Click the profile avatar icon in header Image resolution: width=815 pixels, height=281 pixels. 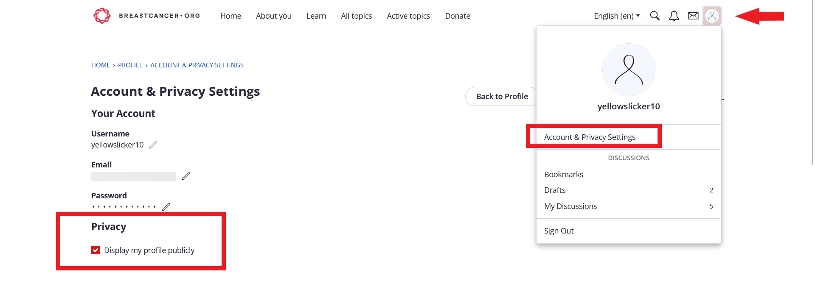pyautogui.click(x=712, y=16)
